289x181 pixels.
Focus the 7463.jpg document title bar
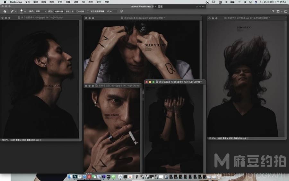143,18
